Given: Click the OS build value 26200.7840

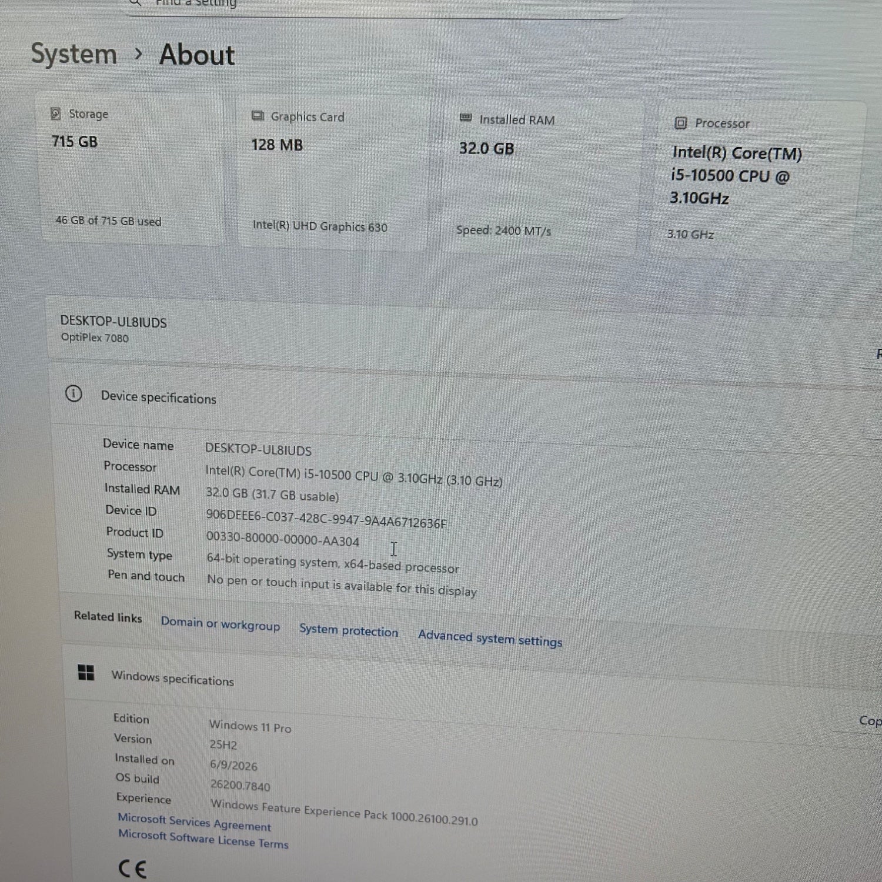Looking at the screenshot, I should [x=240, y=786].
